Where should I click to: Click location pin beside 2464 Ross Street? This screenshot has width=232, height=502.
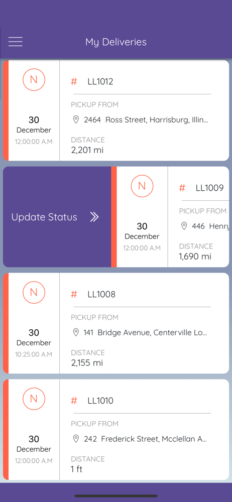pos(76,120)
